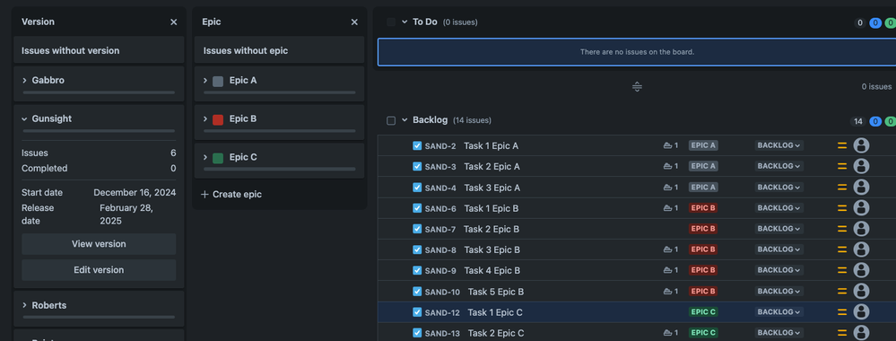Click story points icon on SAND-3
Screen dimensions: 896x341
[x=667, y=167]
